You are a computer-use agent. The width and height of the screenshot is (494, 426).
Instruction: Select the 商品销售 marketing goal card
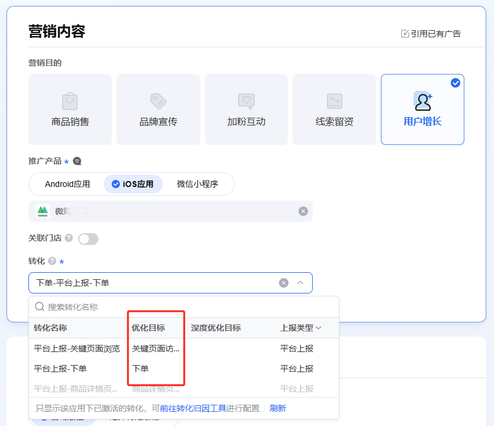pos(70,109)
